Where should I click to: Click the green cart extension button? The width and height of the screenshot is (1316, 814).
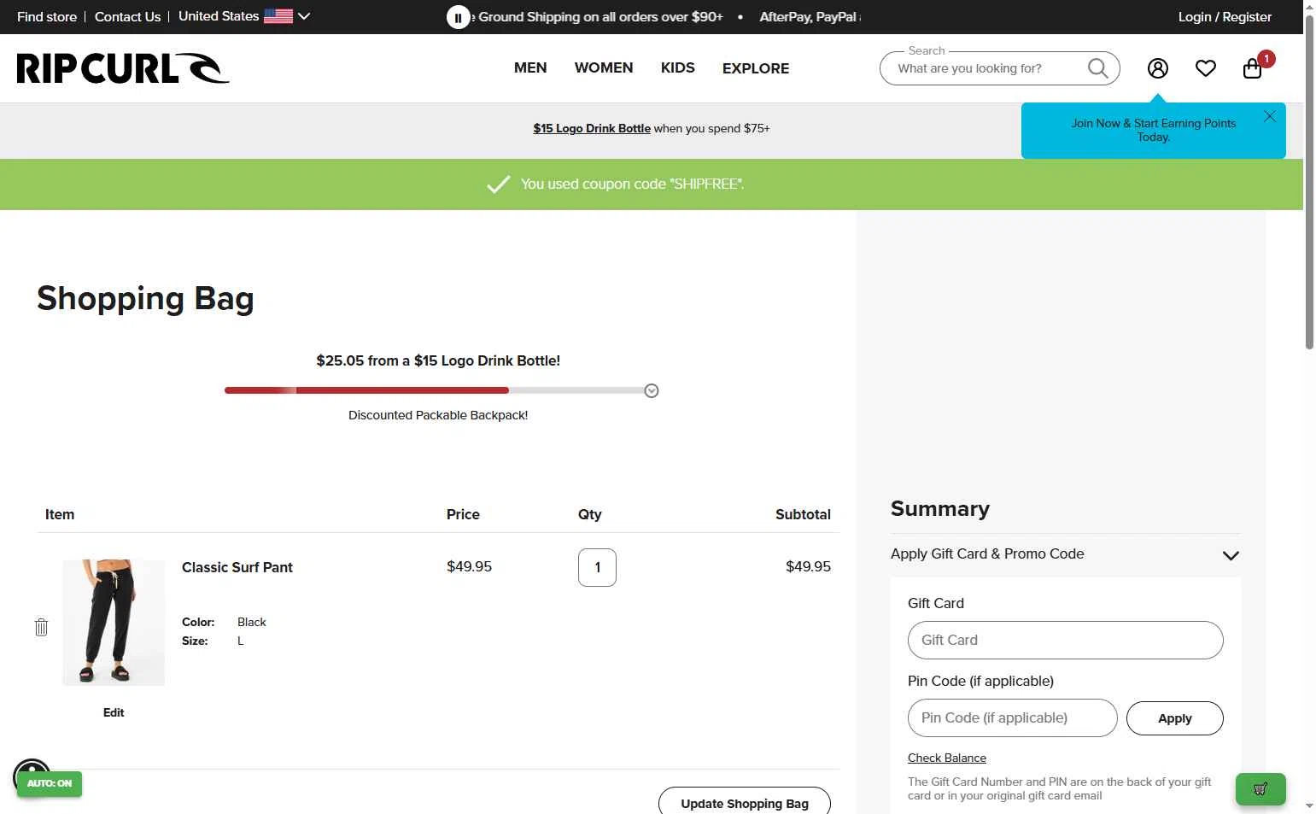coord(1260,789)
